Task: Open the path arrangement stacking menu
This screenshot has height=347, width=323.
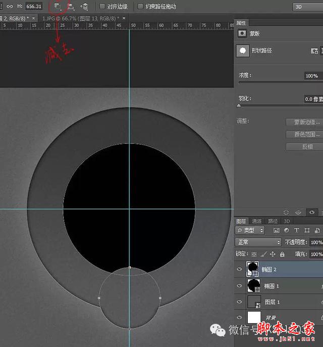Action: 84,7
